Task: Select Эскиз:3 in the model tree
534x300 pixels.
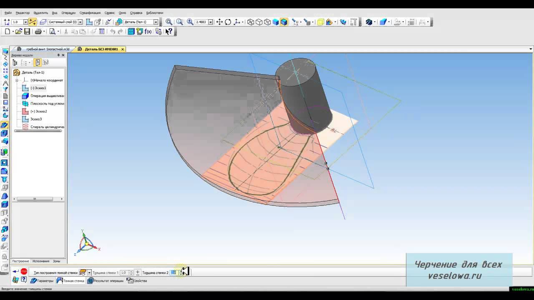Action: 36,119
